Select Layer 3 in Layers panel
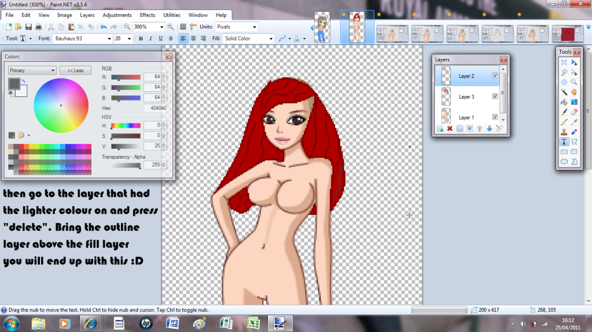 point(467,97)
